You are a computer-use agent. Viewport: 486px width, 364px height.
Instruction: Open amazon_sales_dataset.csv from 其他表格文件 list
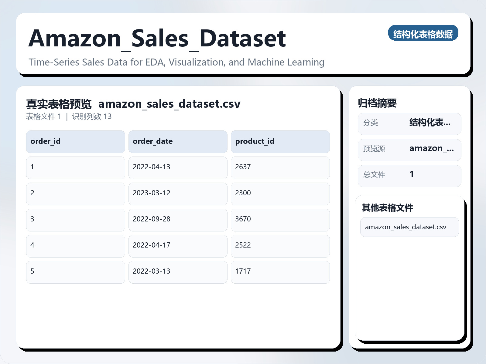pyautogui.click(x=409, y=227)
